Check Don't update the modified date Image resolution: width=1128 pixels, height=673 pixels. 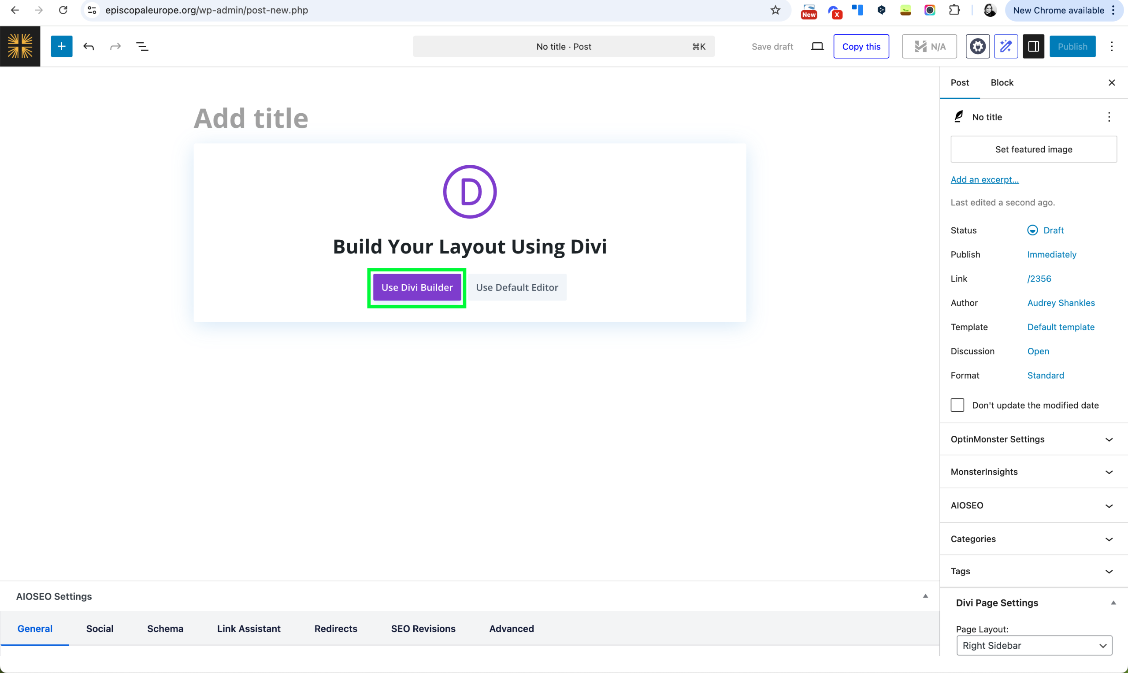957,405
